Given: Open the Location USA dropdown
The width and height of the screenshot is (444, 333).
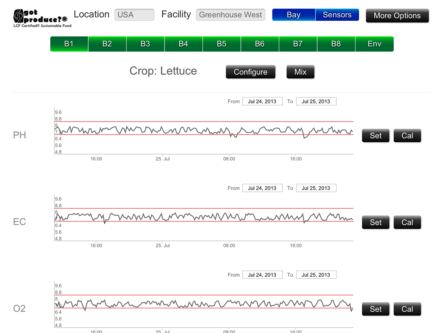Looking at the screenshot, I should 134,15.
